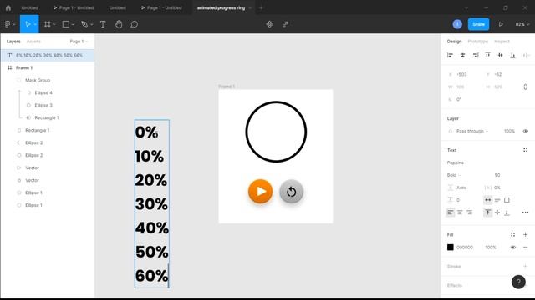Select the Move tool

28,24
